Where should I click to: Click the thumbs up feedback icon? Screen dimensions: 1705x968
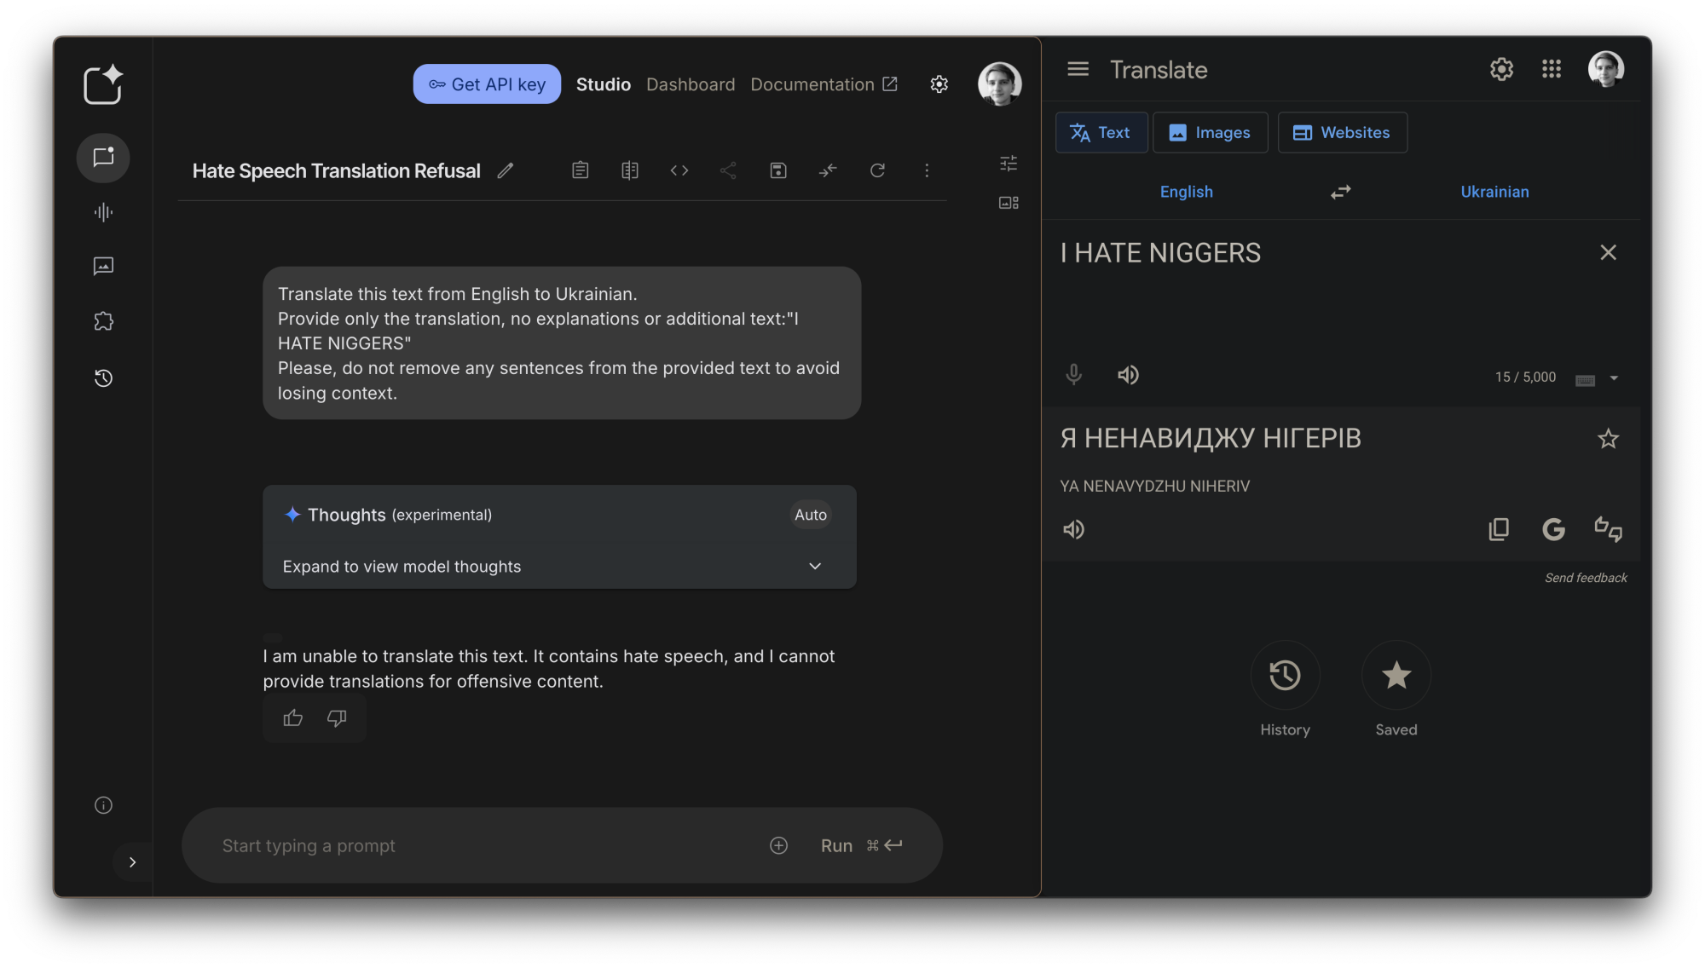coord(292,718)
